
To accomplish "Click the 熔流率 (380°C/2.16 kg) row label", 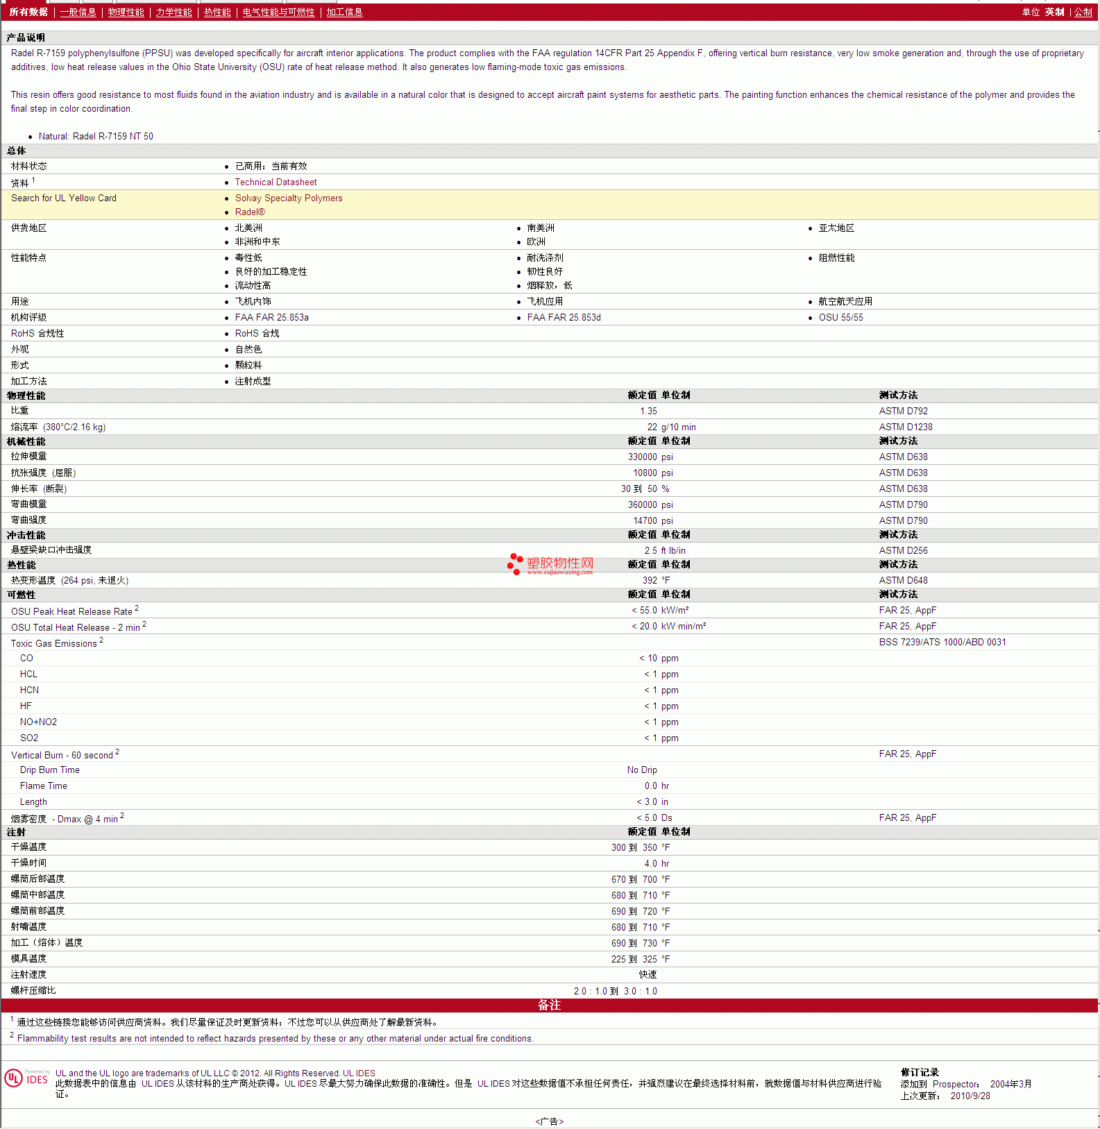I will tap(58, 427).
